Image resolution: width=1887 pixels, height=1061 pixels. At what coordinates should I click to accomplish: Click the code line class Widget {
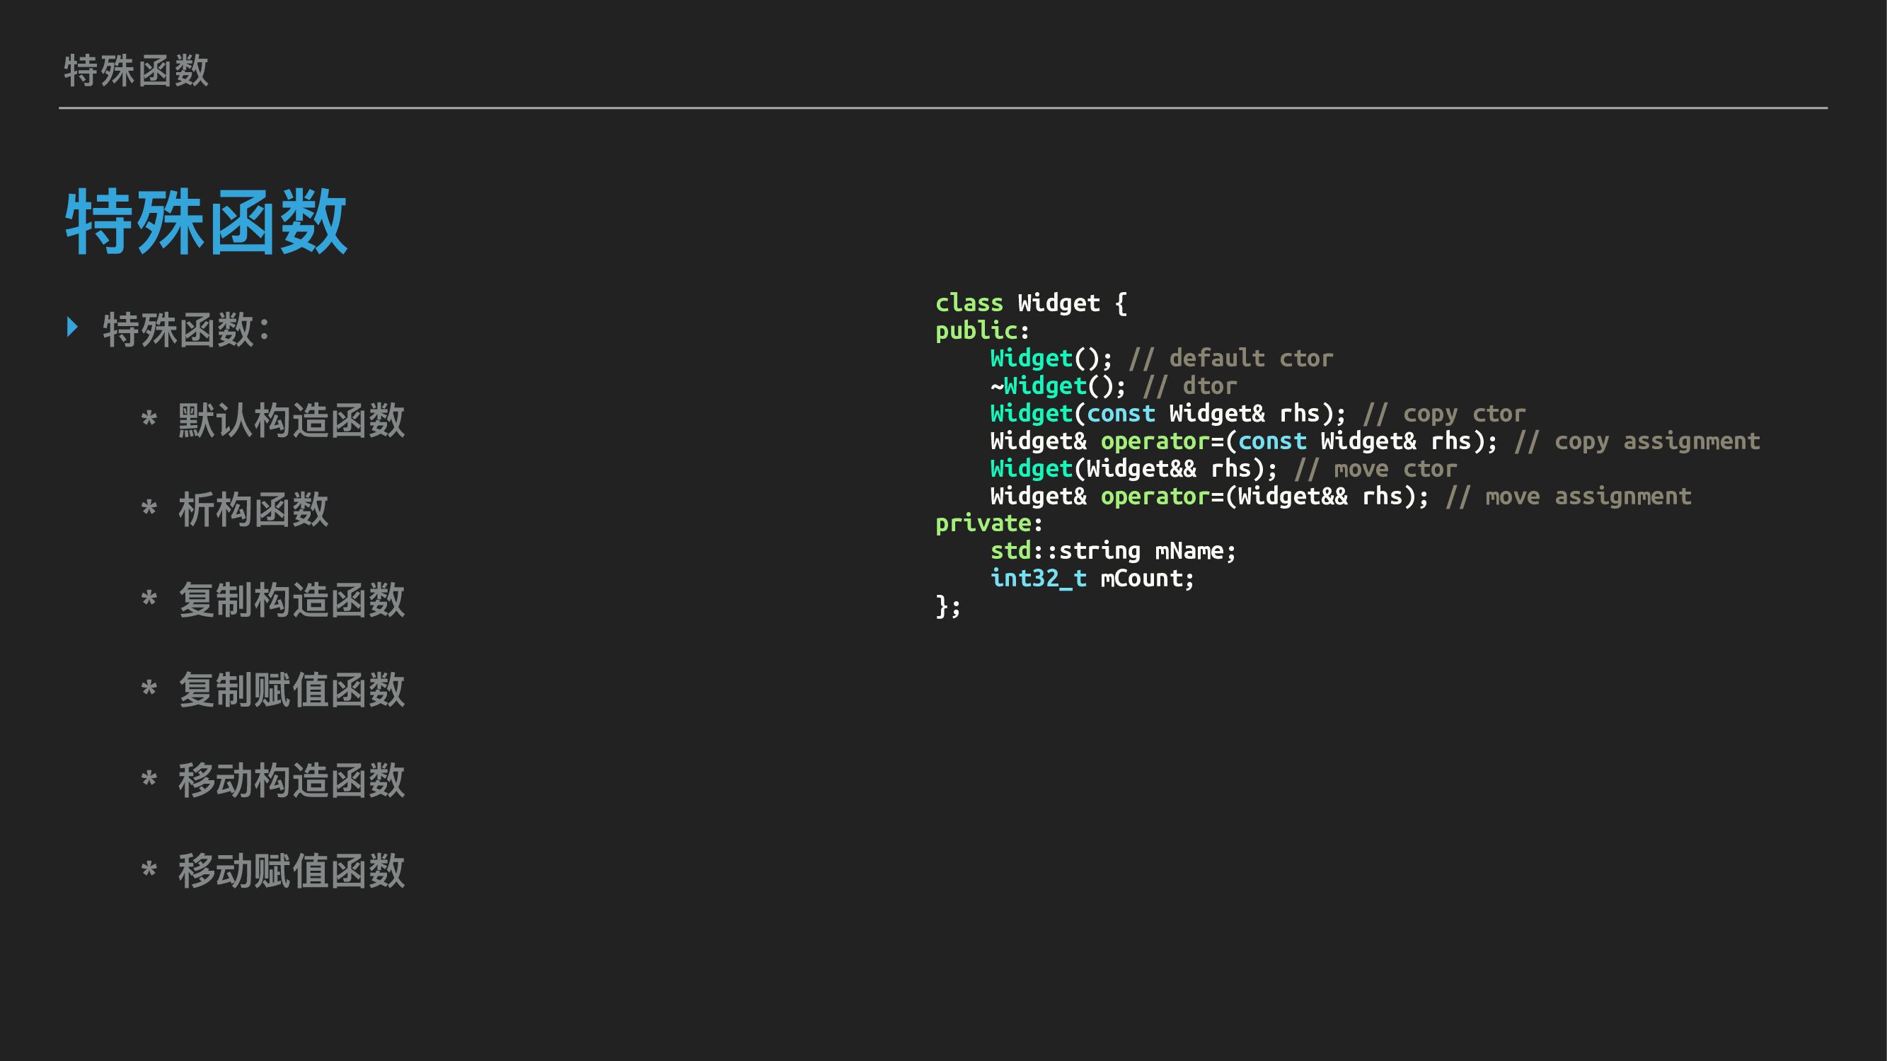[1032, 303]
